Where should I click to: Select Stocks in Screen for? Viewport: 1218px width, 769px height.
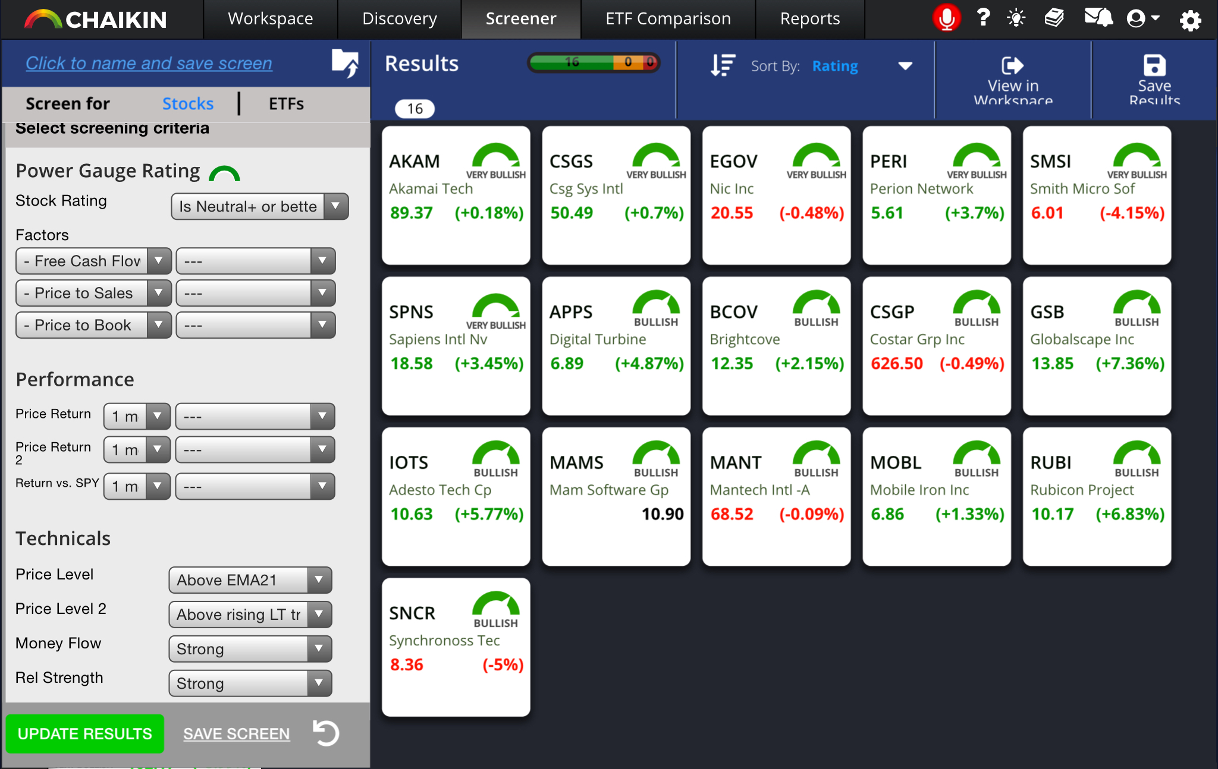[x=187, y=104]
